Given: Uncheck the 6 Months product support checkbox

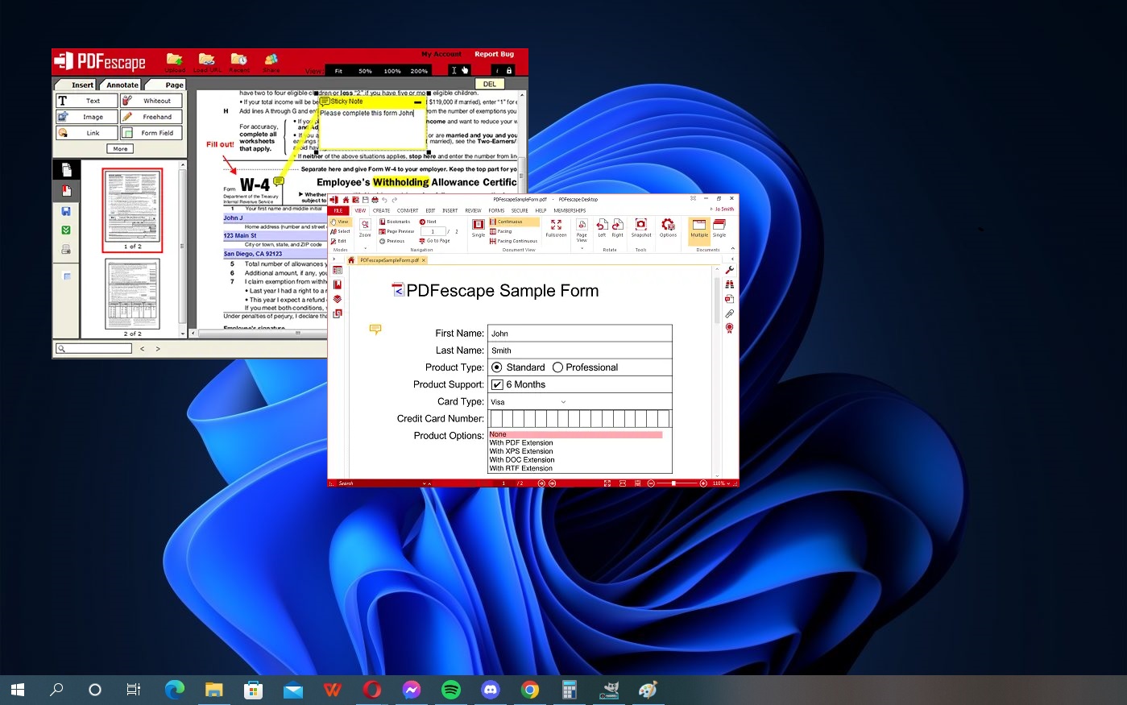Looking at the screenshot, I should (x=497, y=384).
